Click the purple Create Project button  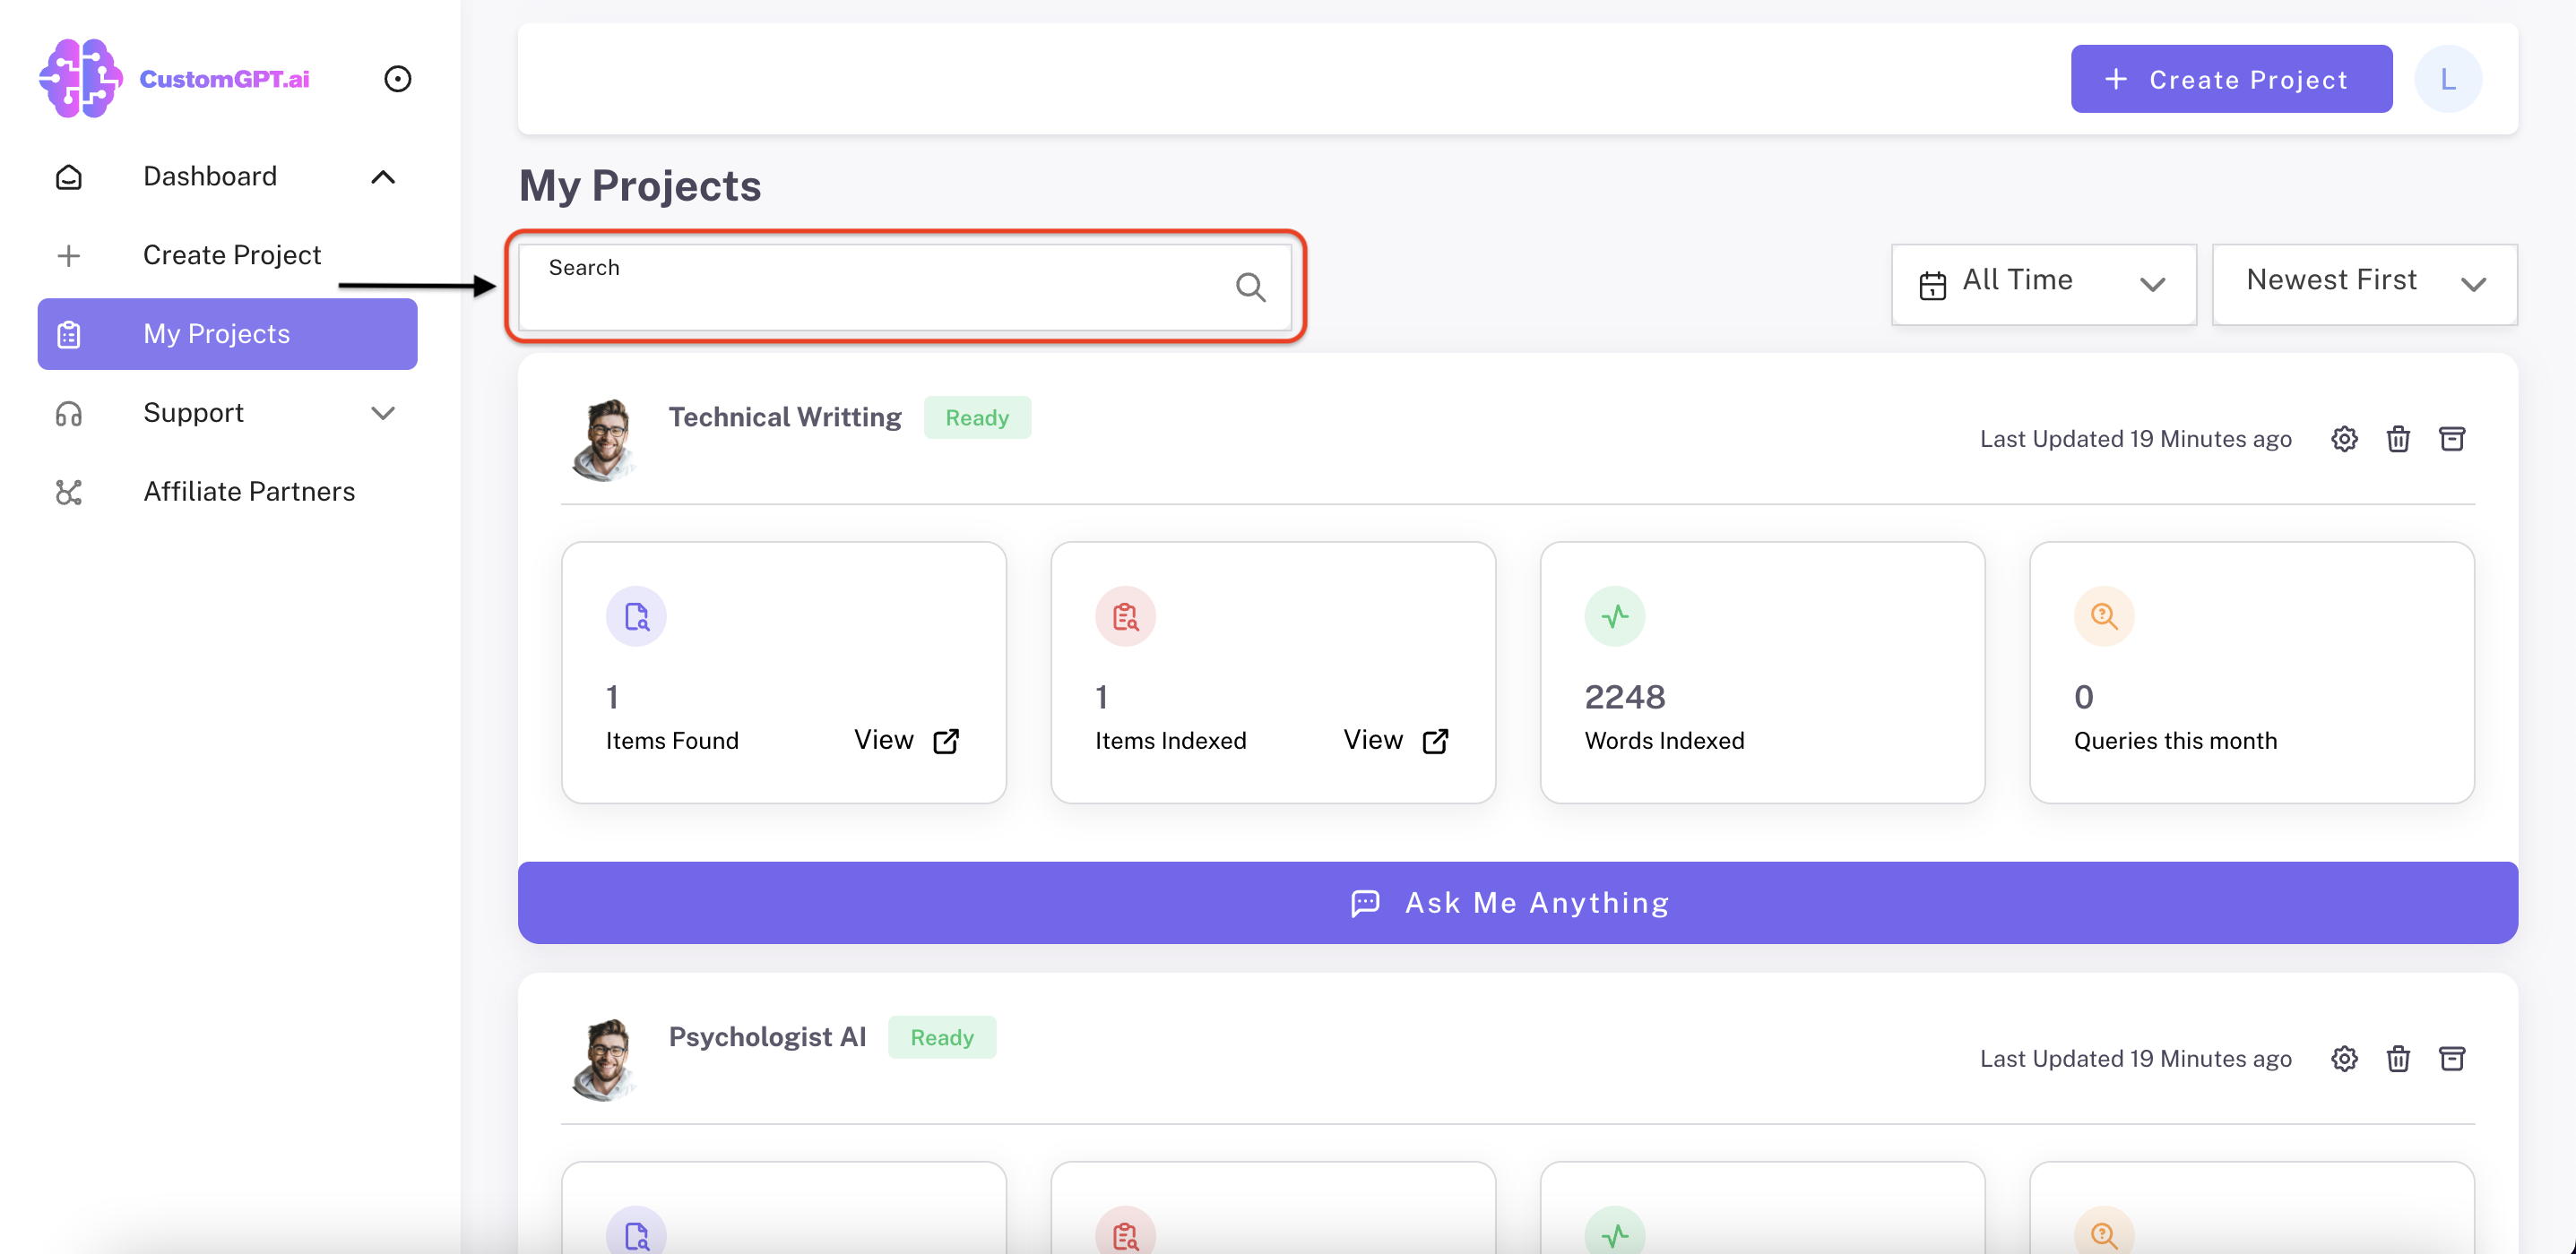coord(2231,79)
